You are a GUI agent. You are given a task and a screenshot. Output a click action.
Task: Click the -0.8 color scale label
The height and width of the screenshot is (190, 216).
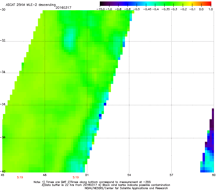(x=118, y=9)
